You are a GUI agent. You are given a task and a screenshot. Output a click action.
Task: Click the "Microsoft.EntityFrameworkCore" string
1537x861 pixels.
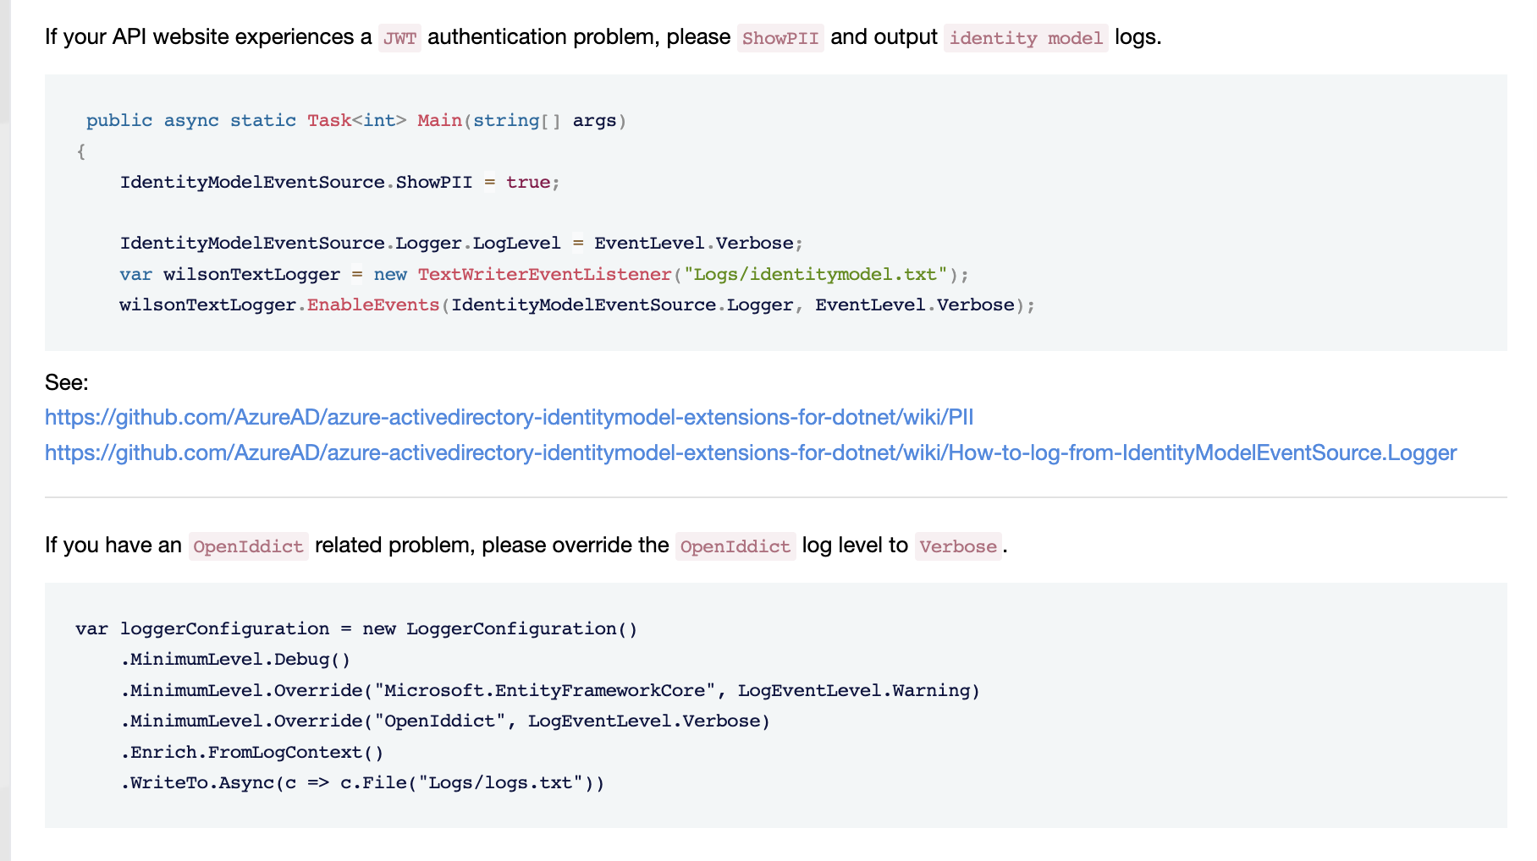pos(545,691)
